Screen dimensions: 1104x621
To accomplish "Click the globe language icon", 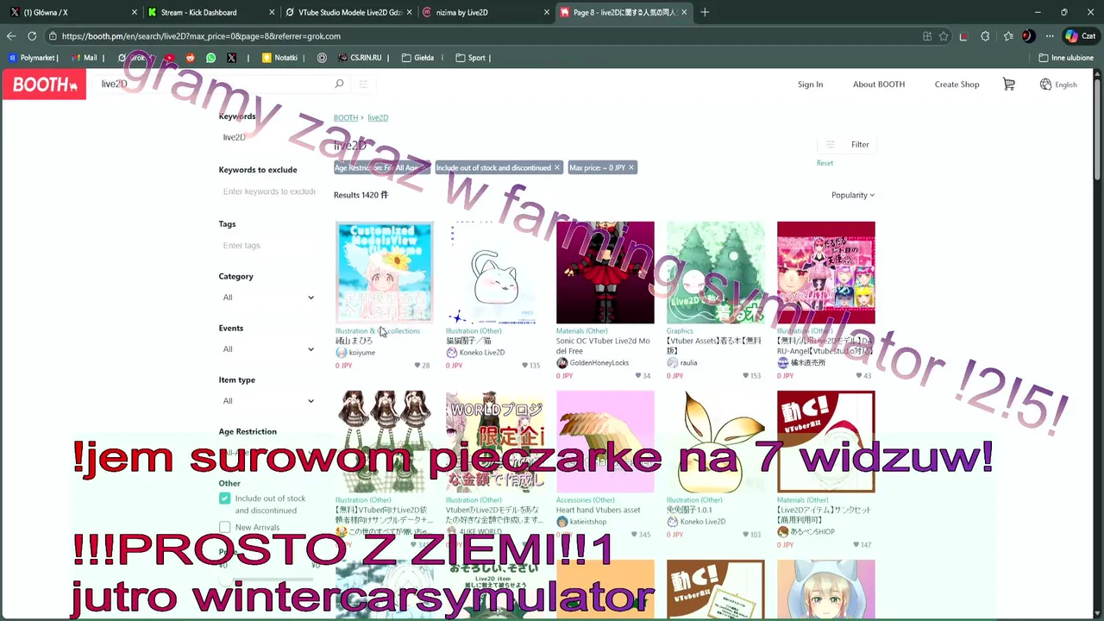I will tap(1045, 85).
